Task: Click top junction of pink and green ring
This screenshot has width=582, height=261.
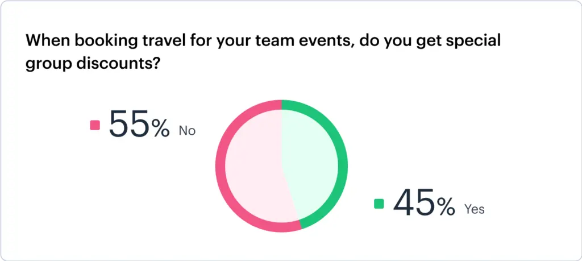Action: [281, 105]
